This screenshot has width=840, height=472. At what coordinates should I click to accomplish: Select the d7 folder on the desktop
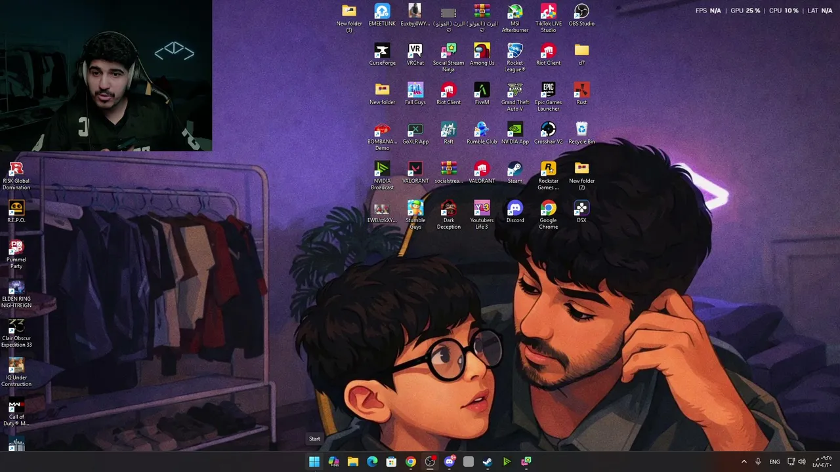[x=581, y=55]
